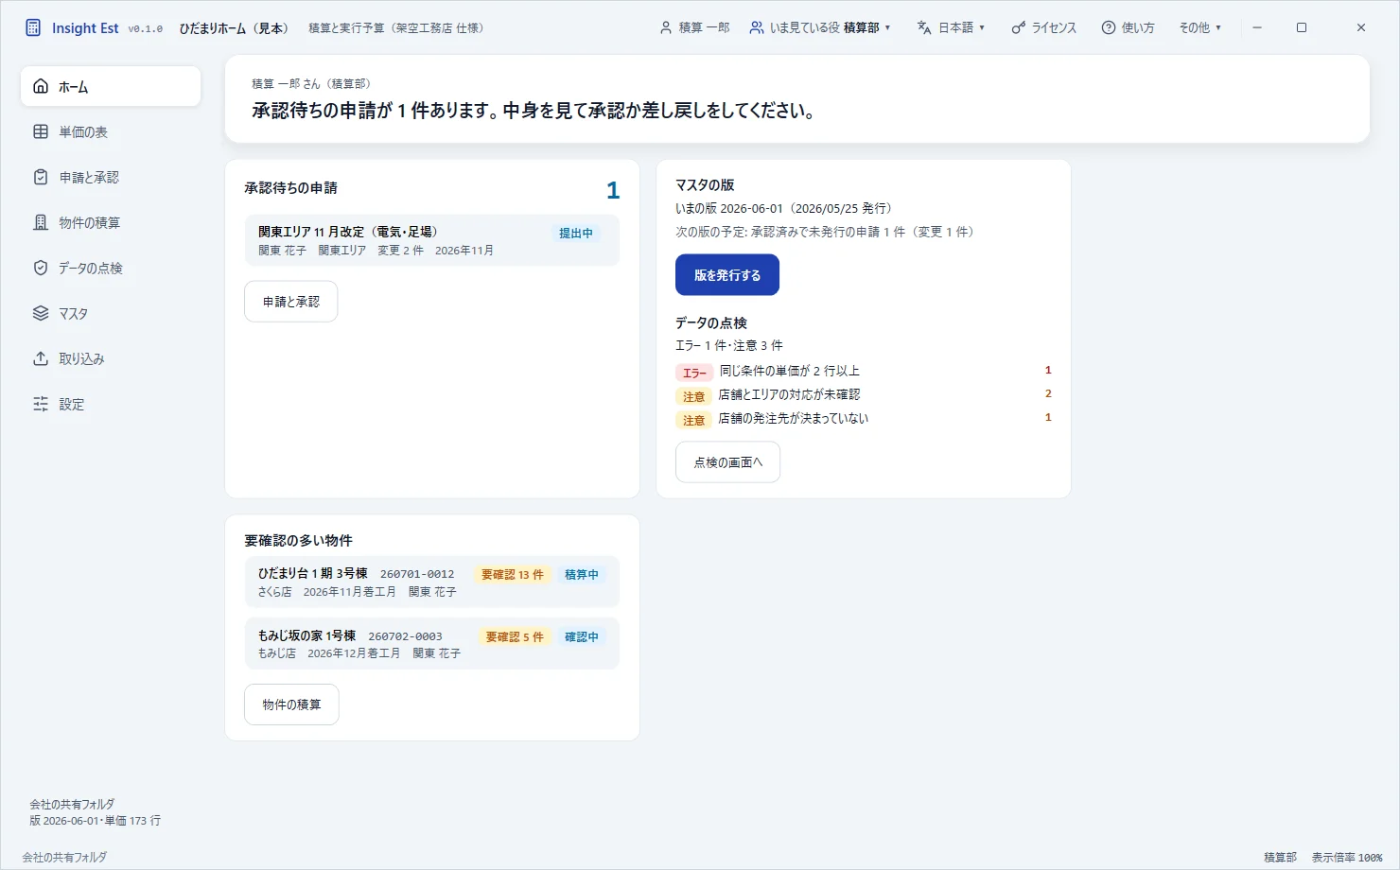Image resolution: width=1400 pixels, height=870 pixels.
Task: Click the 店舗とエリアの対応が未確認 warning row
Action: [x=864, y=394]
